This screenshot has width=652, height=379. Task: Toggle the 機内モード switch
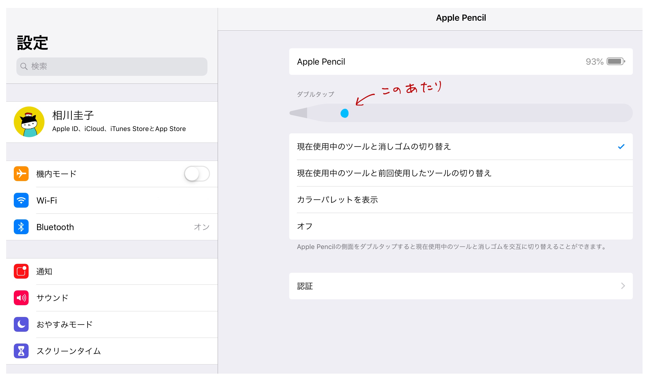(197, 174)
